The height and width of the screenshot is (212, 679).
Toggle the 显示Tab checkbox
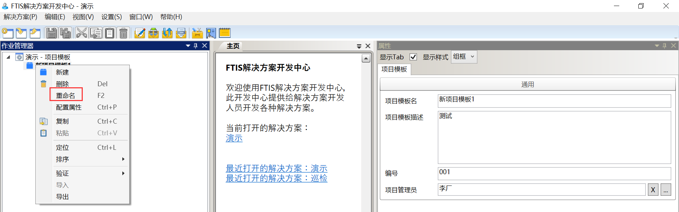point(413,57)
